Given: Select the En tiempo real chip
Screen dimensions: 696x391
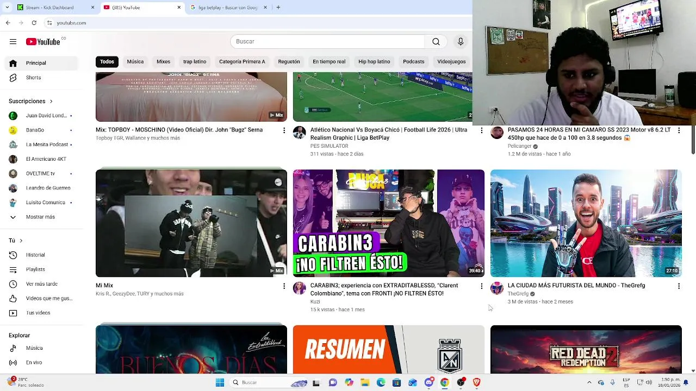Looking at the screenshot, I should click(329, 62).
